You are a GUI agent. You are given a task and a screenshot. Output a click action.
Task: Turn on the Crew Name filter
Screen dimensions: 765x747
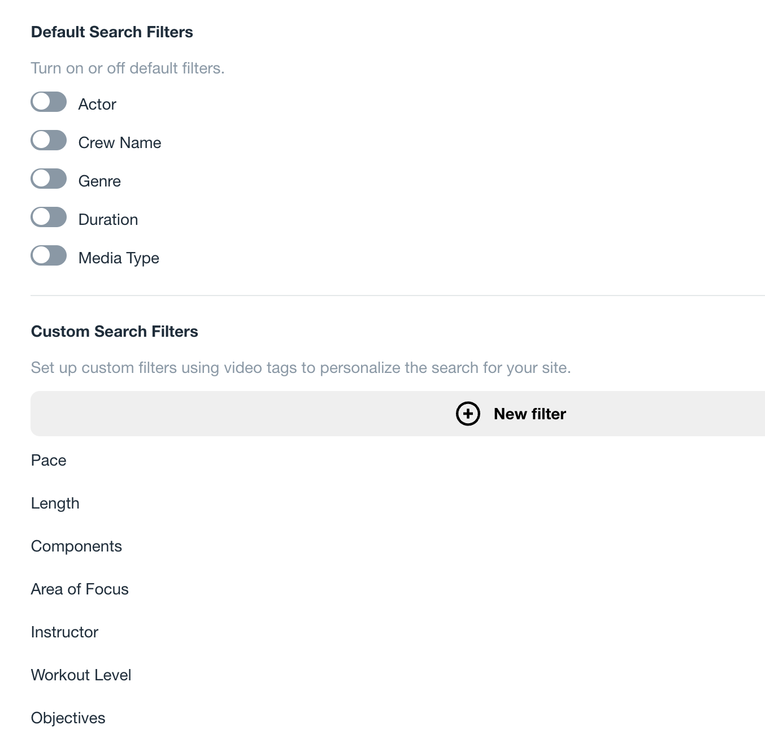[49, 140]
